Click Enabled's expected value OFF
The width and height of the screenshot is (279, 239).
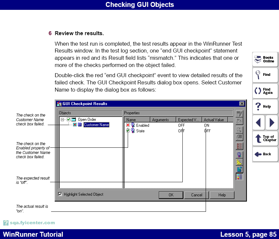tap(181, 125)
